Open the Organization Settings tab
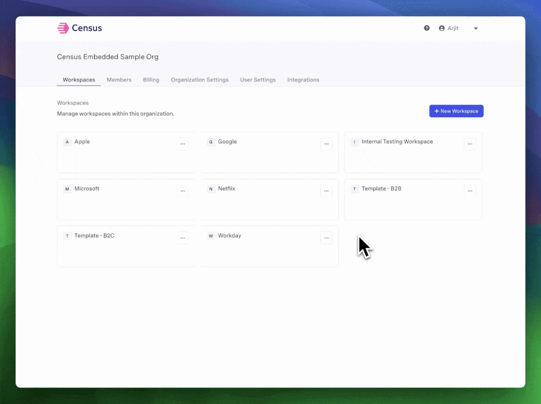 pos(199,80)
